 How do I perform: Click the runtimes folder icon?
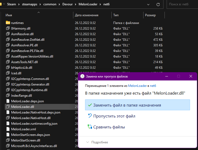click(x=8, y=23)
